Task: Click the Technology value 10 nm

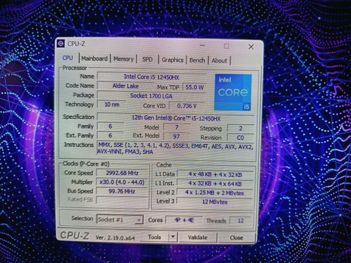Action: click(112, 105)
